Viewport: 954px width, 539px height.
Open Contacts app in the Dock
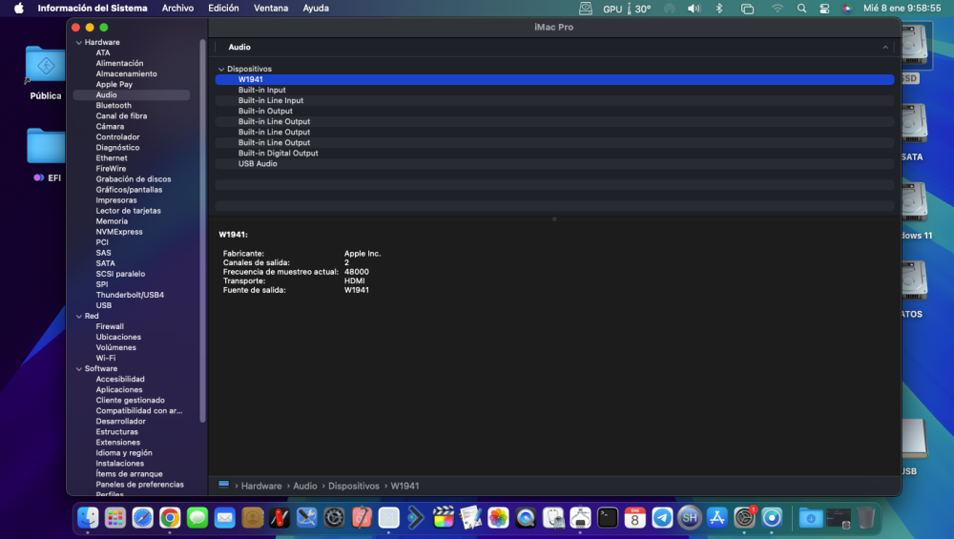pos(252,518)
